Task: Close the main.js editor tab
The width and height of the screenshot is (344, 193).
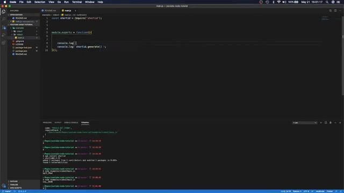Action: click(75, 11)
